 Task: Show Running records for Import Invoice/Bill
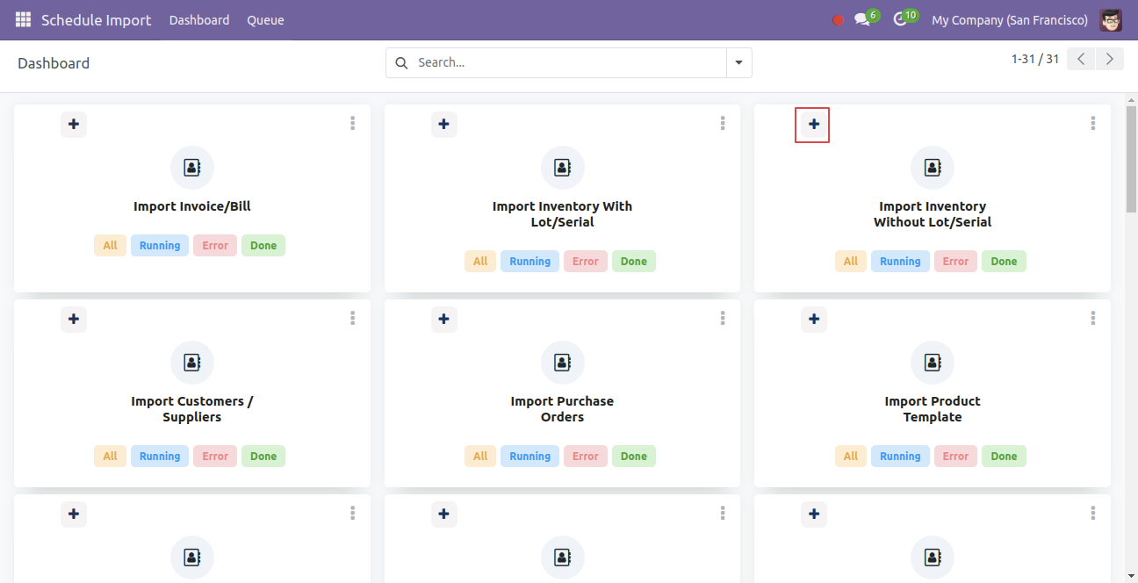(160, 246)
